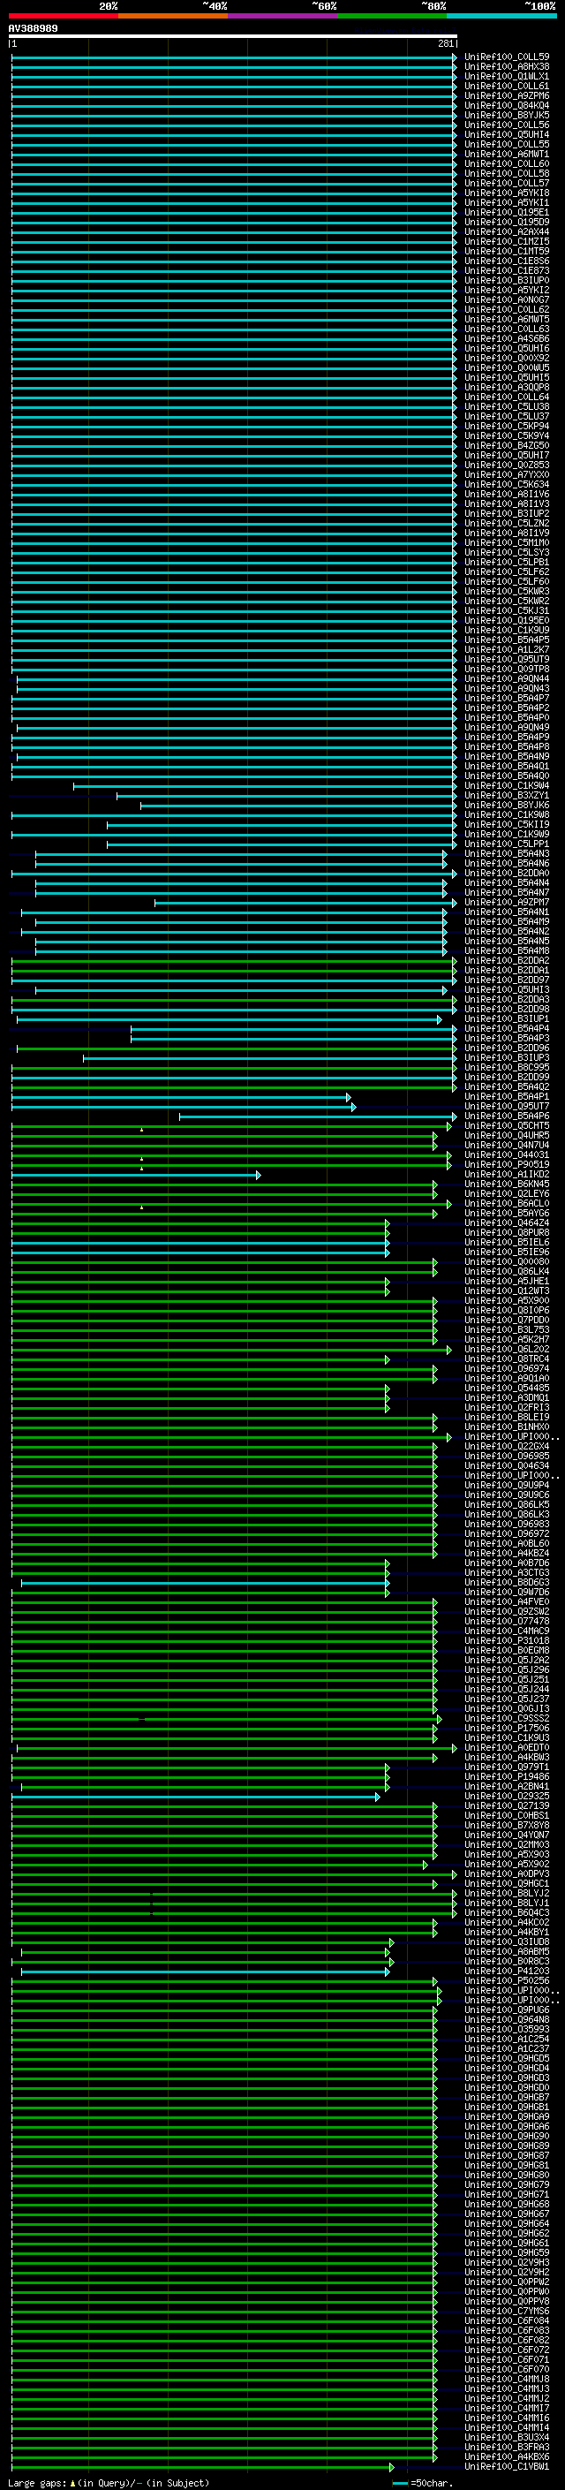
Task: Click the white query sequence bar
Action: [233, 37]
